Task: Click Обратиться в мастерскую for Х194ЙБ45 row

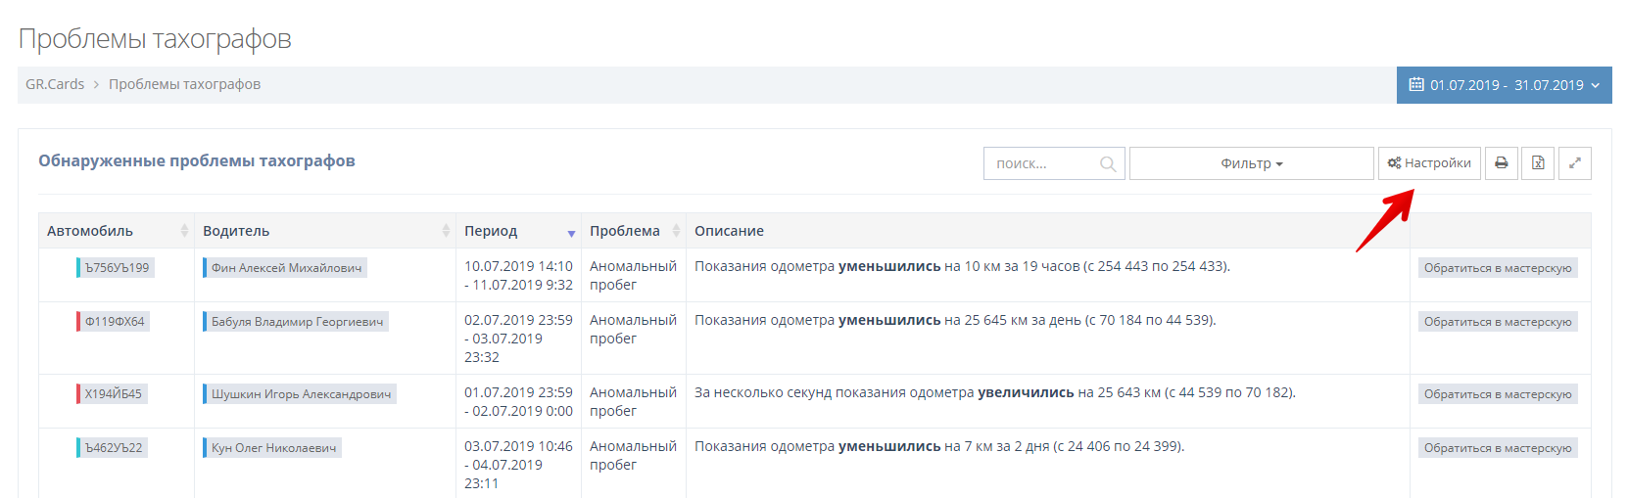Action: 1498,394
